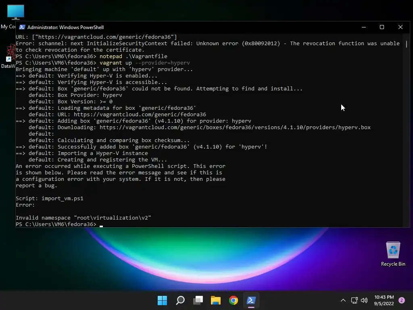Show hidden system tray icons

coord(343,300)
